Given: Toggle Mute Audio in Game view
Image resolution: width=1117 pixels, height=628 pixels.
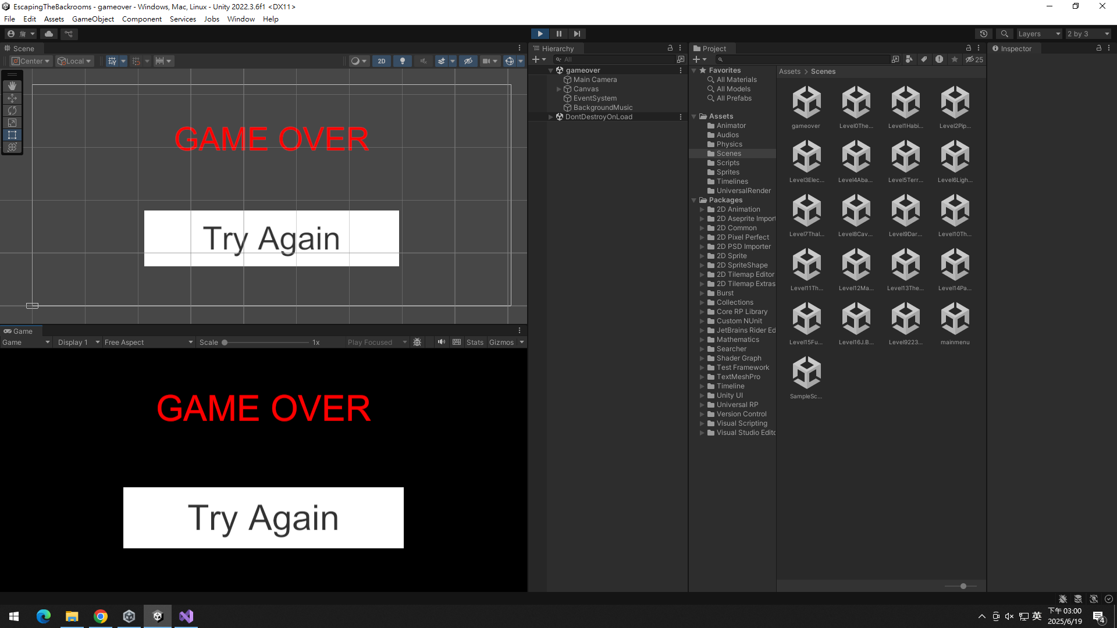Looking at the screenshot, I should pyautogui.click(x=442, y=342).
